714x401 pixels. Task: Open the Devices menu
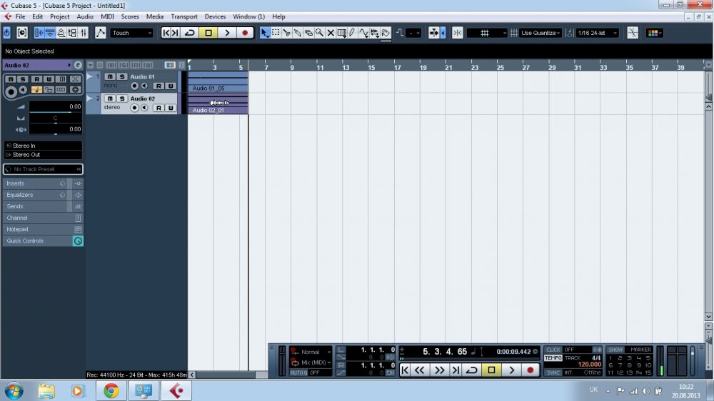pyautogui.click(x=215, y=16)
